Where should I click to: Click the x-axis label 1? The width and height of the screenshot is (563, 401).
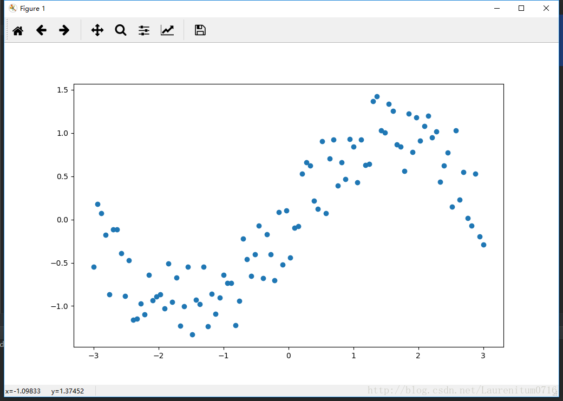[x=353, y=356]
